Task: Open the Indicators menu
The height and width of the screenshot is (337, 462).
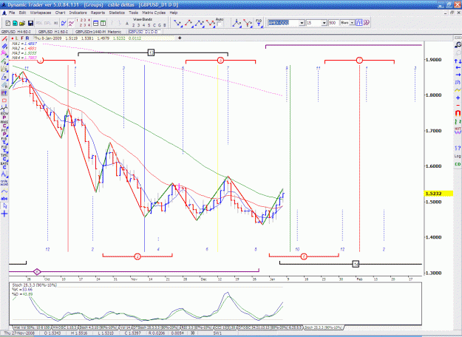Action: 78,13
